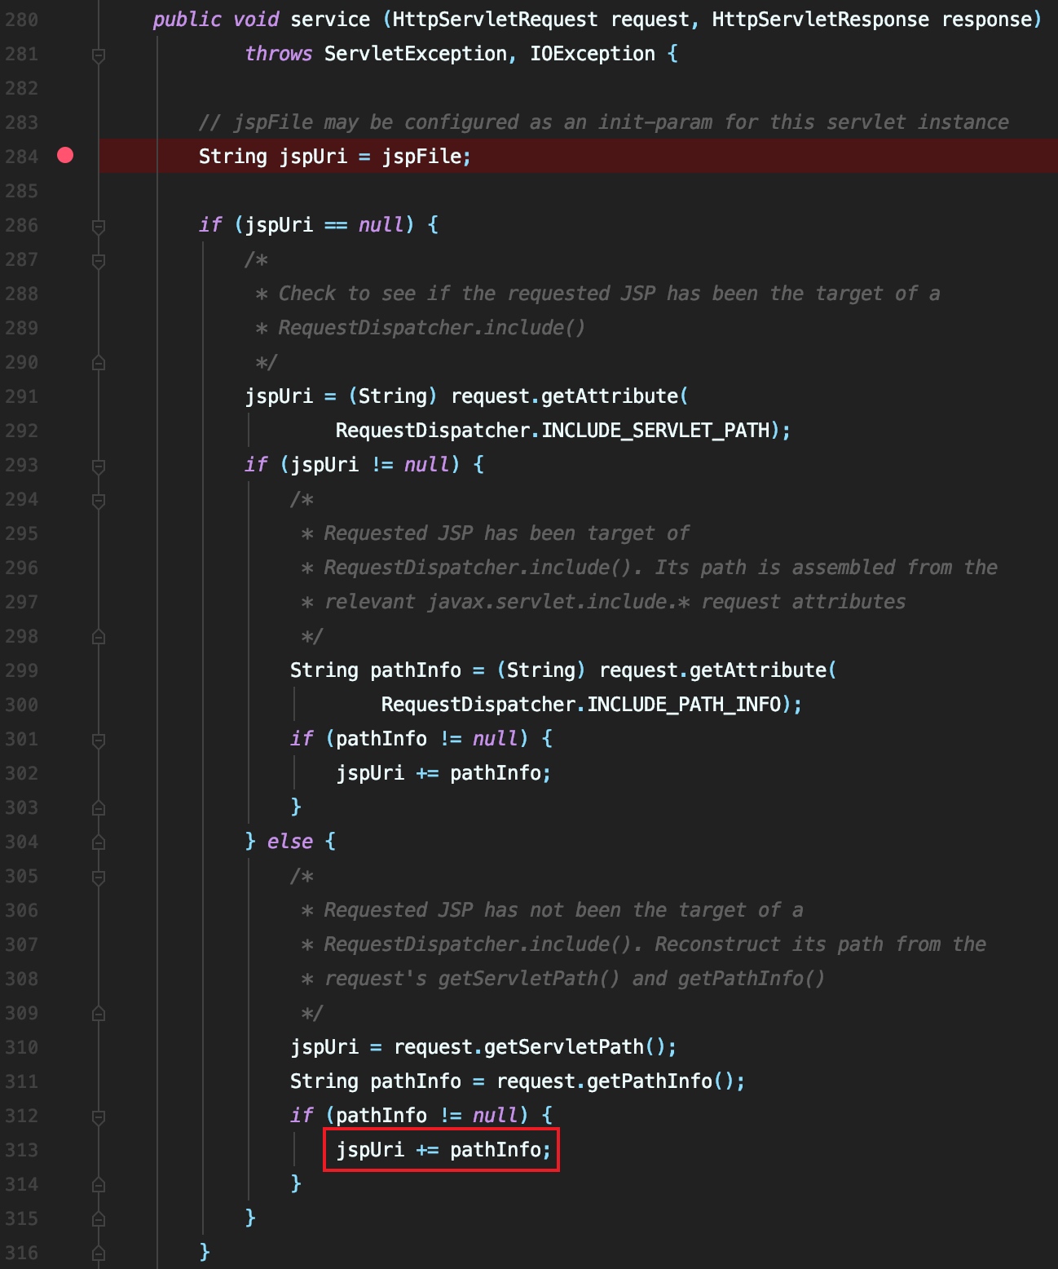The image size is (1058, 1269).
Task: Collapse the service method at line 281
Action: [x=99, y=55]
